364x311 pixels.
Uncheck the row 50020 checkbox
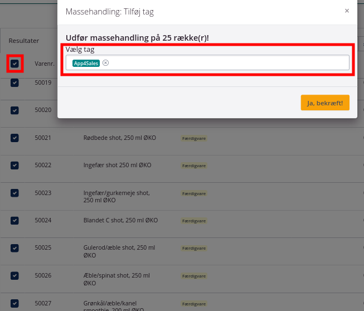[x=14, y=110]
